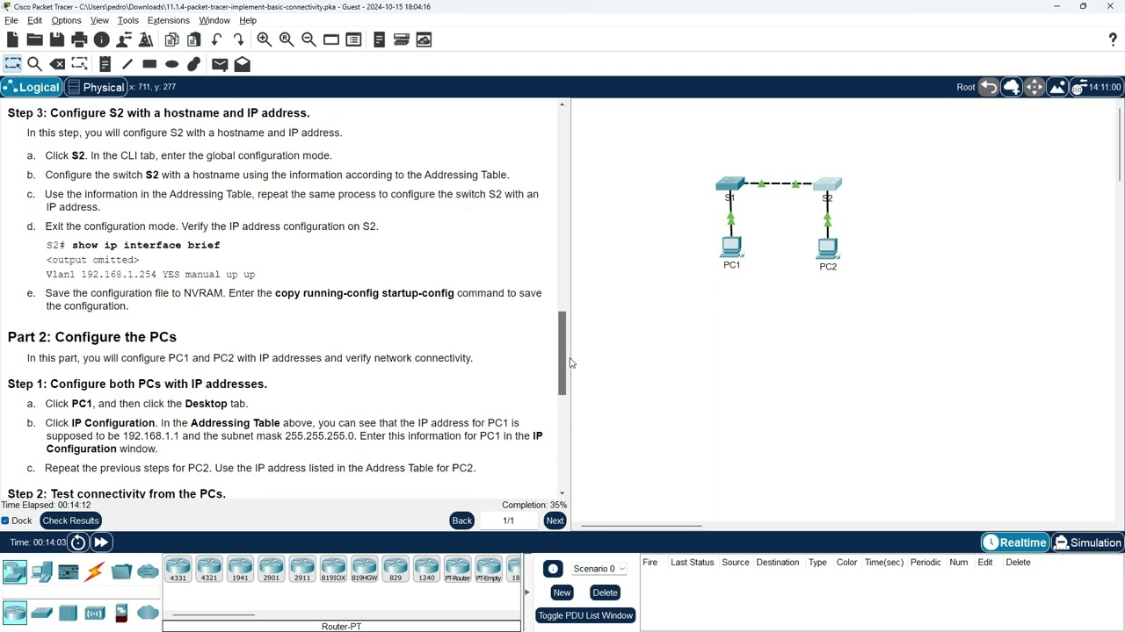This screenshot has width=1125, height=632.
Task: Click the Delete scenario button
Action: click(x=605, y=592)
